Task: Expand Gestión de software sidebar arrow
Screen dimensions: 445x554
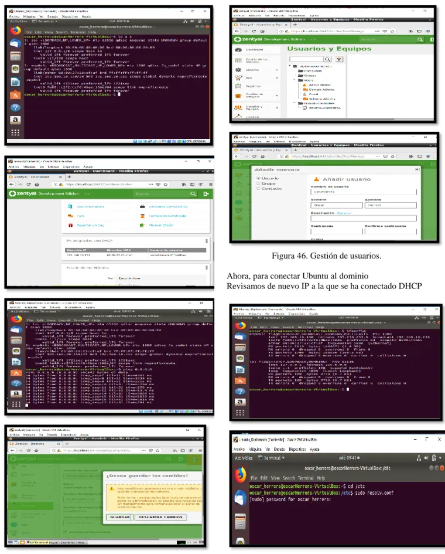Action: click(277, 96)
